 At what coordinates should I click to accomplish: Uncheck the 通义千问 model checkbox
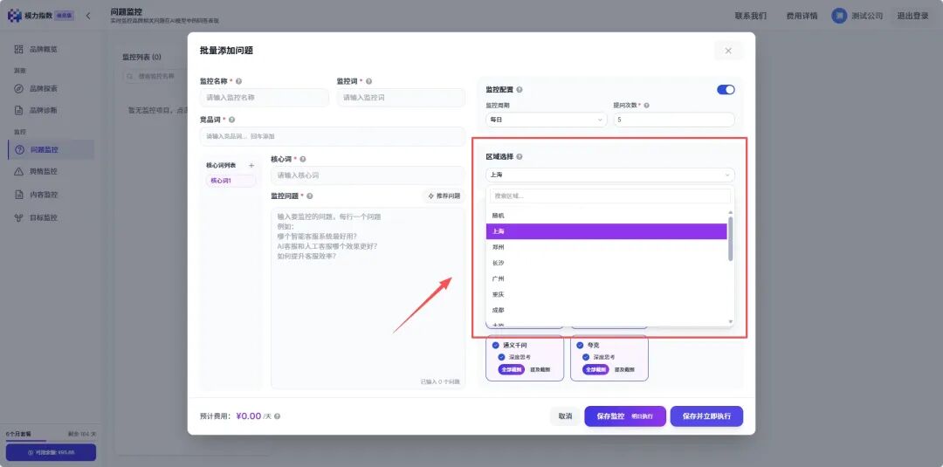496,345
